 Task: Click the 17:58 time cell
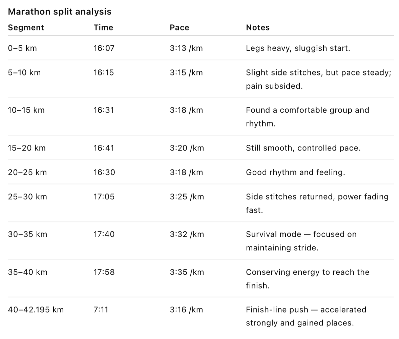click(104, 272)
